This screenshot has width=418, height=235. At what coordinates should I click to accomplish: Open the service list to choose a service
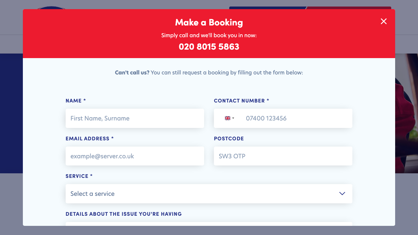(x=209, y=194)
